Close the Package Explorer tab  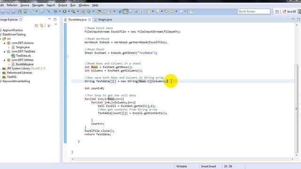click(x=21, y=20)
